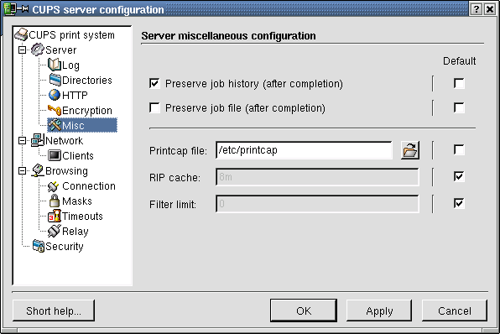This screenshot has height=334, width=500.
Task: Browse for printcap file with folder icon
Action: (410, 150)
